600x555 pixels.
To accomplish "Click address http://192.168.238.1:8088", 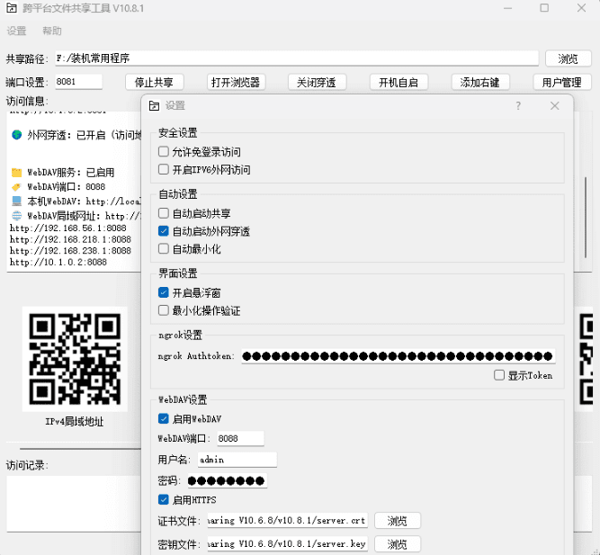I will point(70,251).
